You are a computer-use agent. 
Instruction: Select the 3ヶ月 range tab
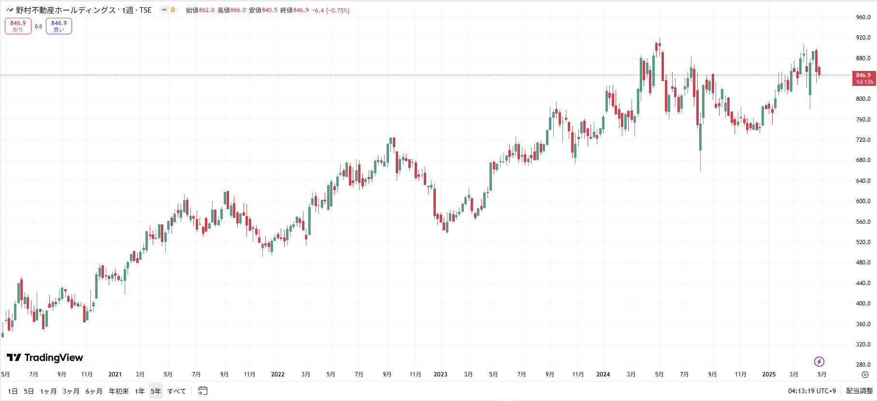click(x=71, y=391)
